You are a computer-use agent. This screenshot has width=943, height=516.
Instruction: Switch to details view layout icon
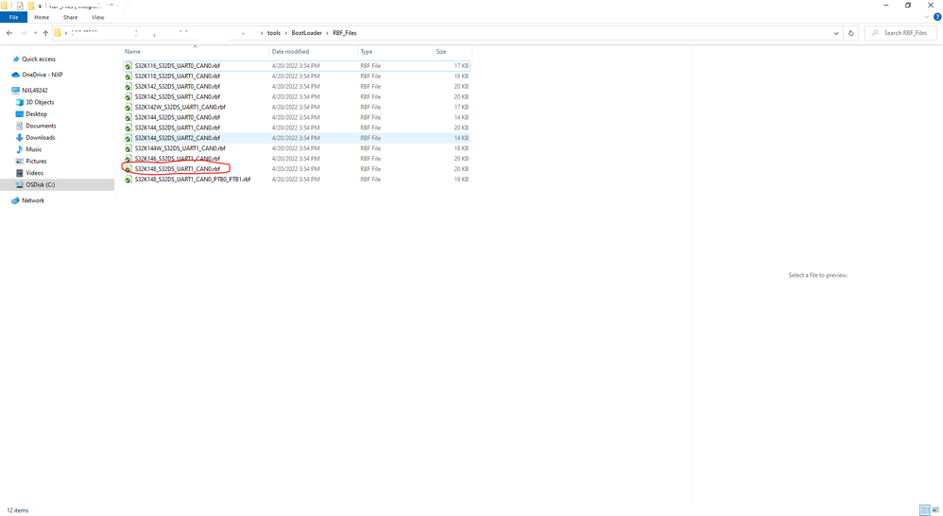(925, 510)
